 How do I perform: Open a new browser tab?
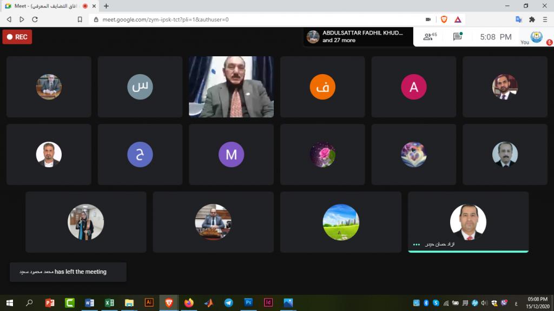(x=106, y=6)
